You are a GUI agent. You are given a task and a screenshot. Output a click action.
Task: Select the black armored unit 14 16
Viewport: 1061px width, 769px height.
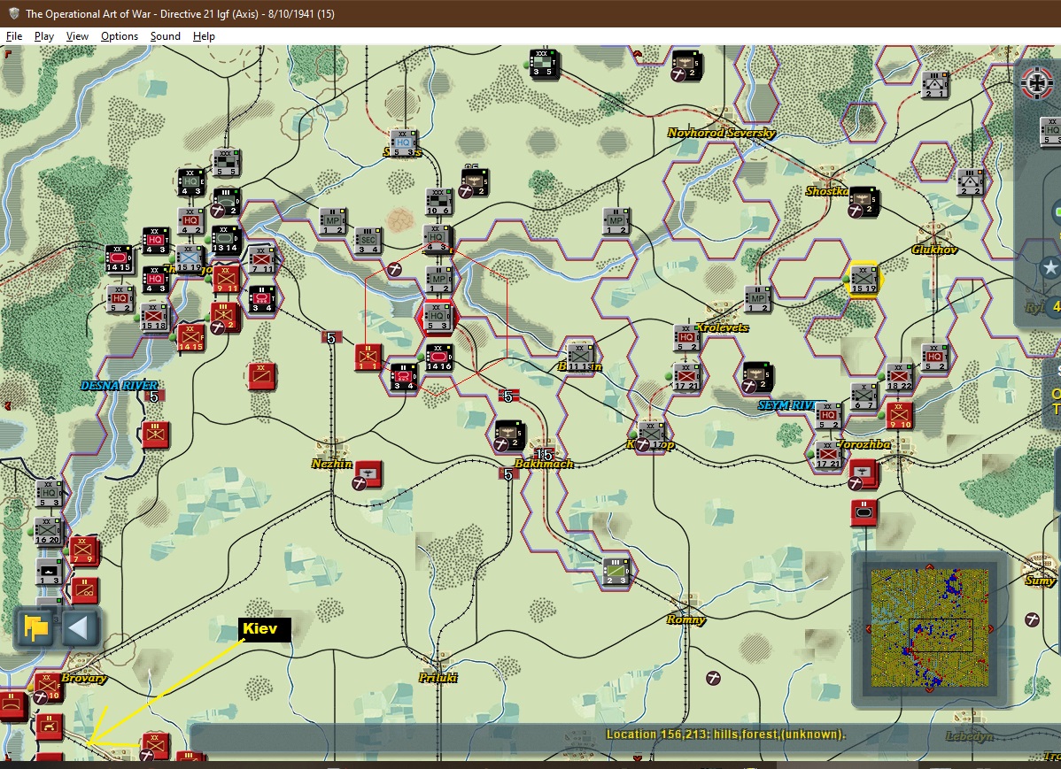(438, 358)
